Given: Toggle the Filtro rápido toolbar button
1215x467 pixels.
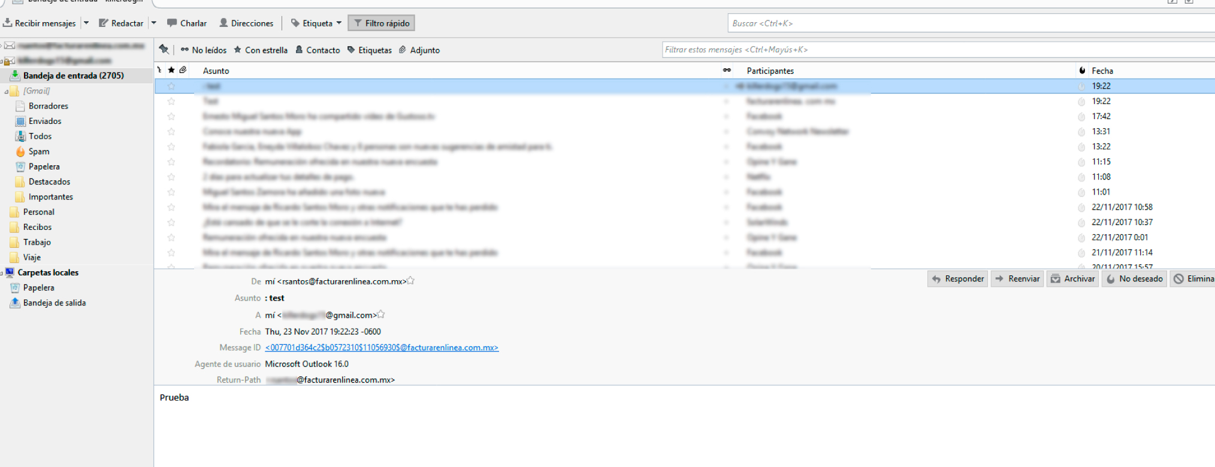Looking at the screenshot, I should click(381, 23).
